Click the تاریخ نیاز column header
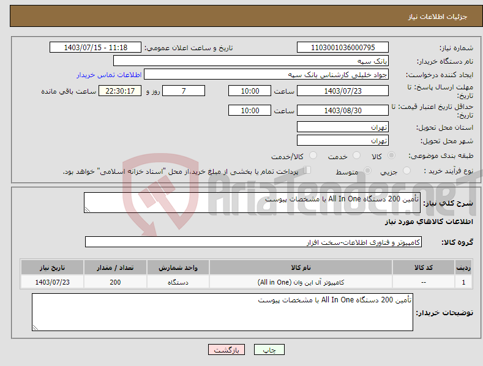The height and width of the screenshot is (366, 483). [x=52, y=267]
